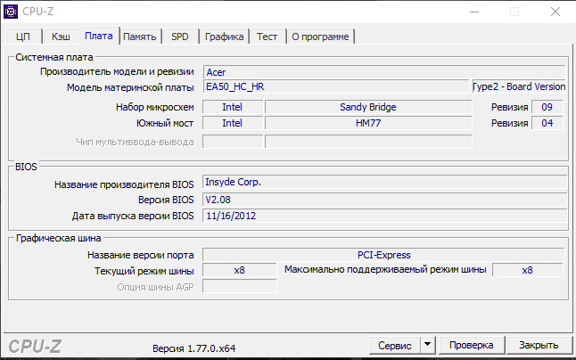Click the Intel value in Южный мост row
Image resolution: width=576 pixels, height=360 pixels.
[x=233, y=123]
